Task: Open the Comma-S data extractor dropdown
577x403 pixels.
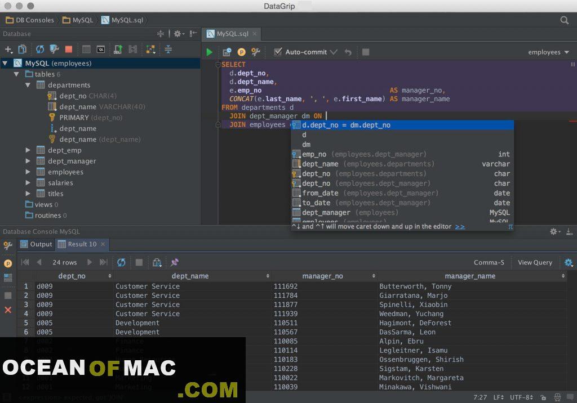Action: 489,262
